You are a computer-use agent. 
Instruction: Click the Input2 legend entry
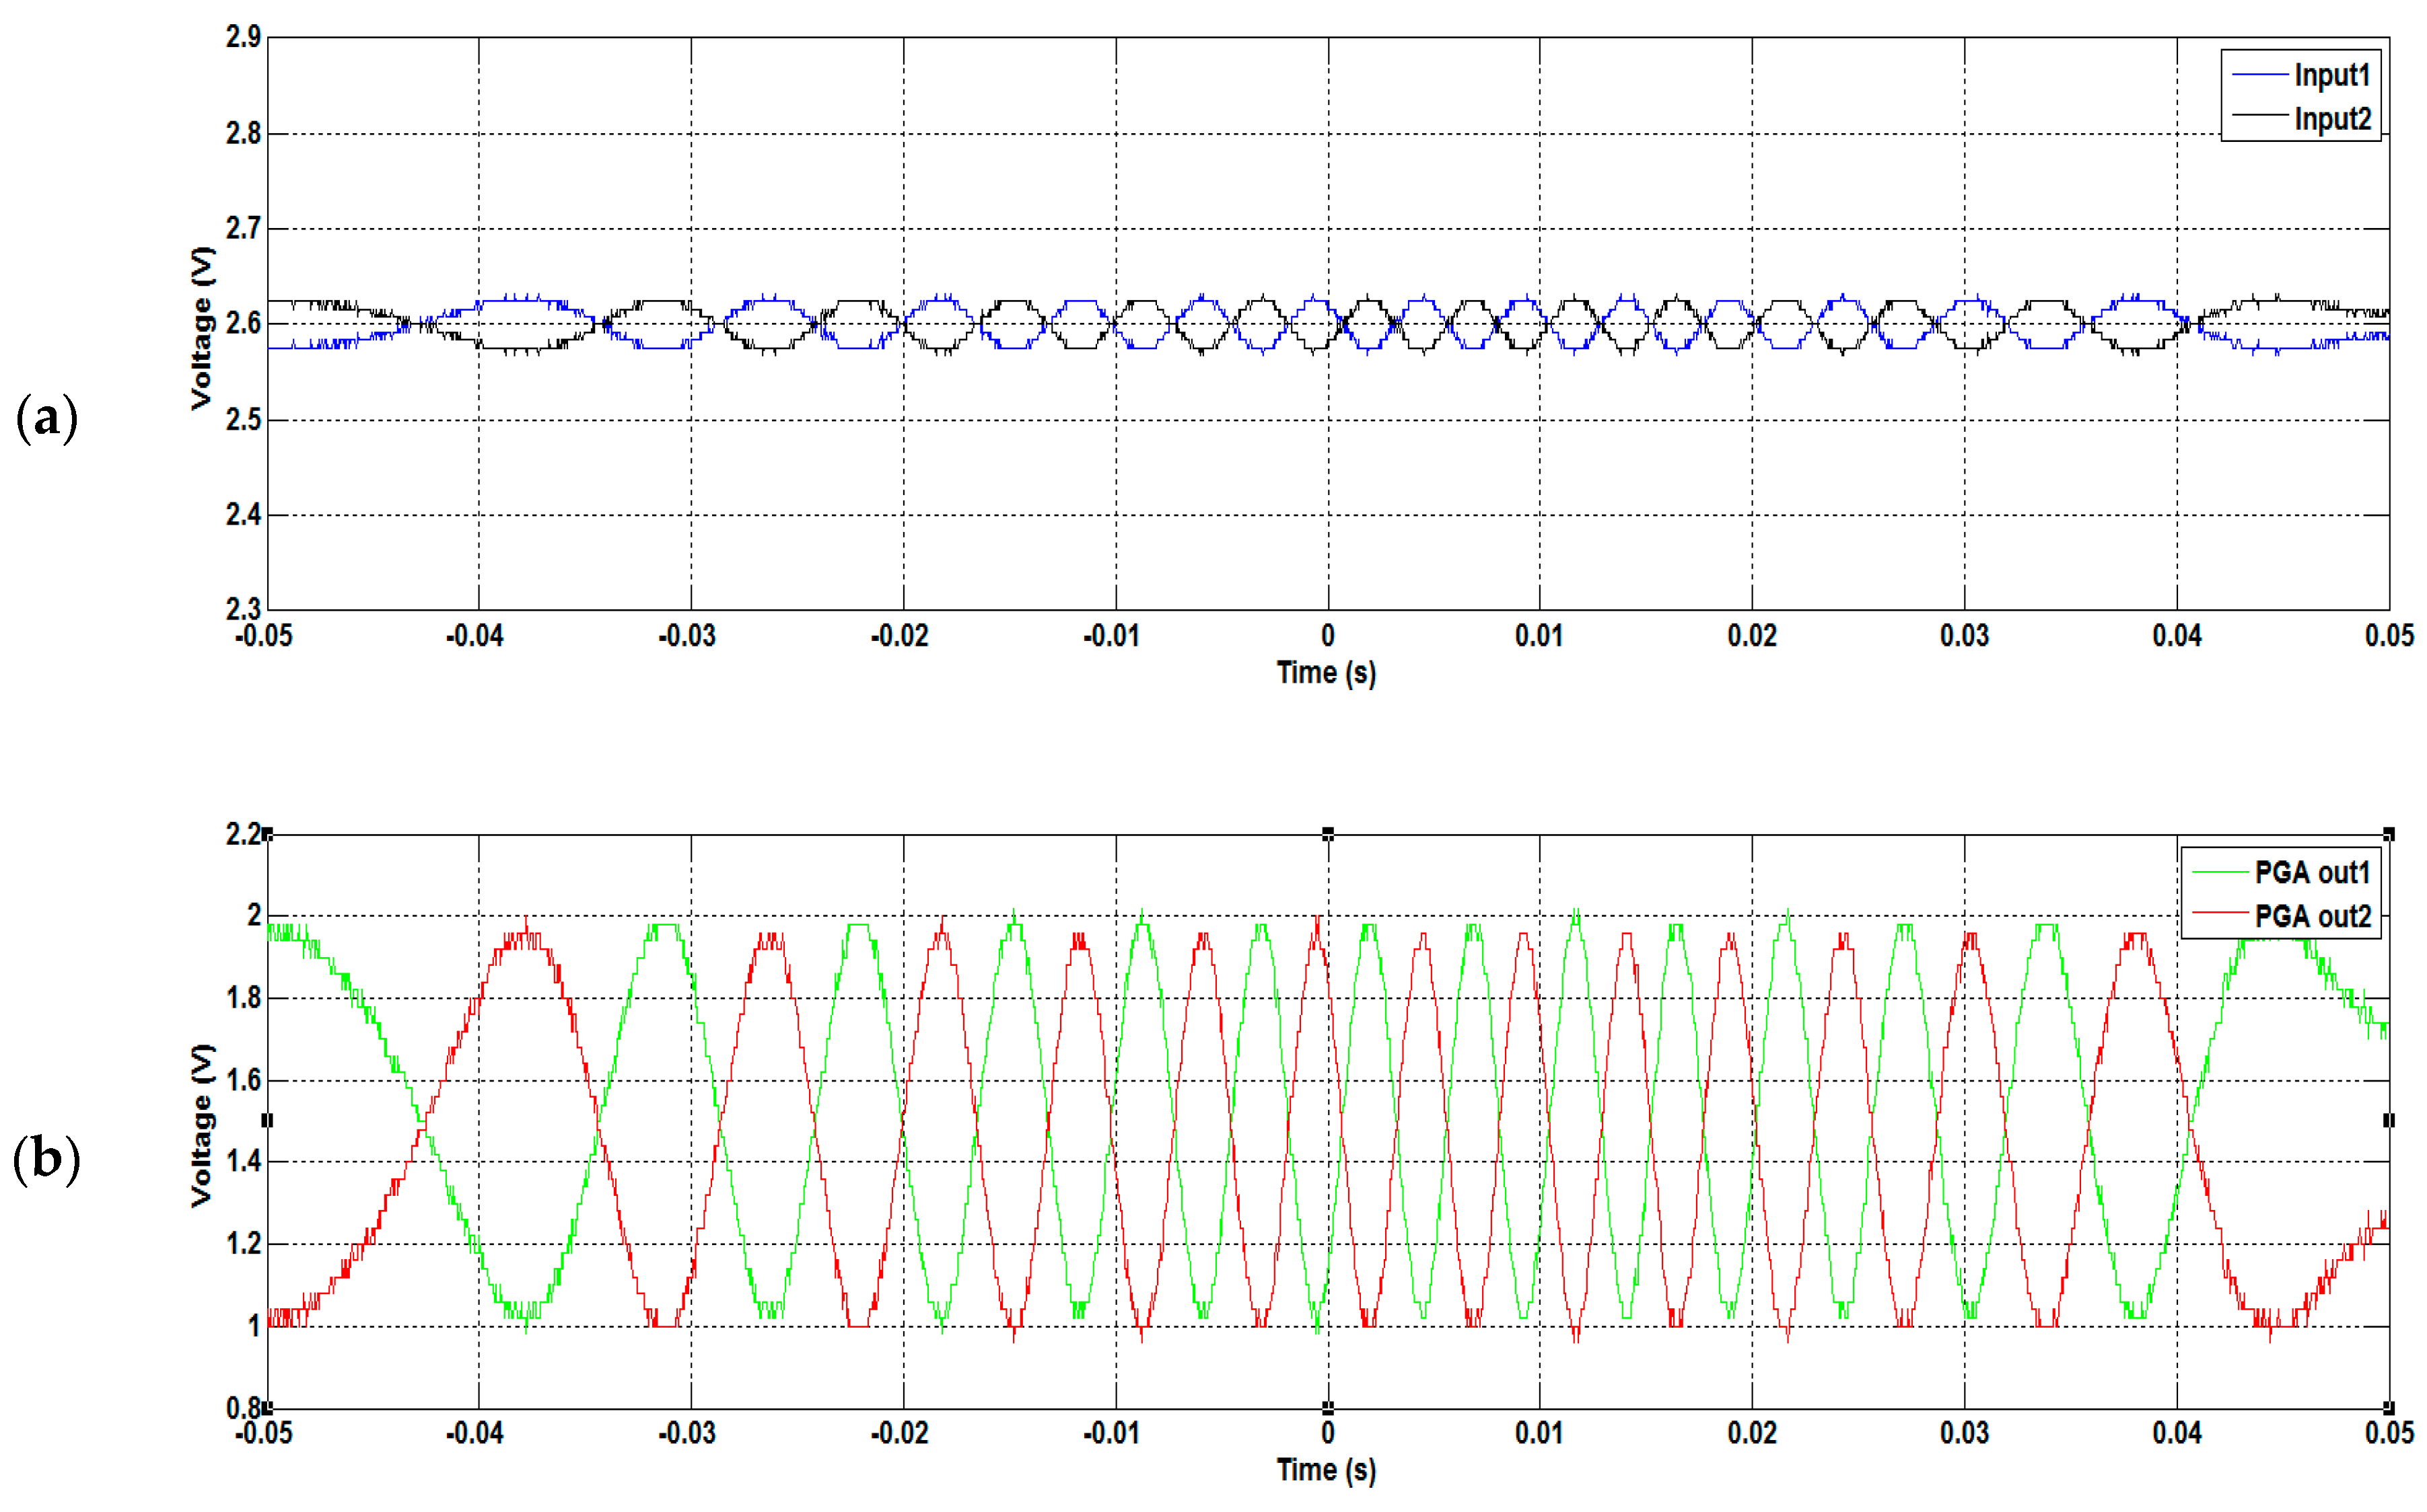point(2331,119)
